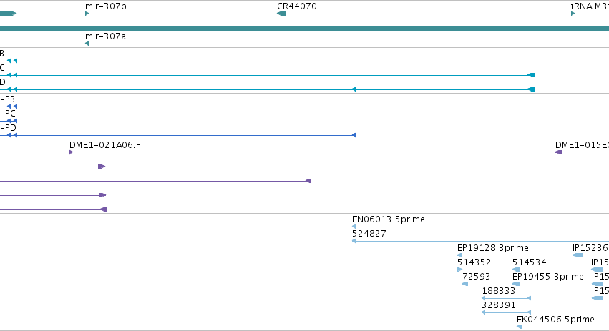Click the EK044506.5prime feature arrow

[520, 326]
